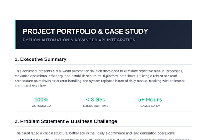The image size is (207, 140).
Task: Click the sentence starting 'The client faced a critical'
Action: click(x=95, y=133)
